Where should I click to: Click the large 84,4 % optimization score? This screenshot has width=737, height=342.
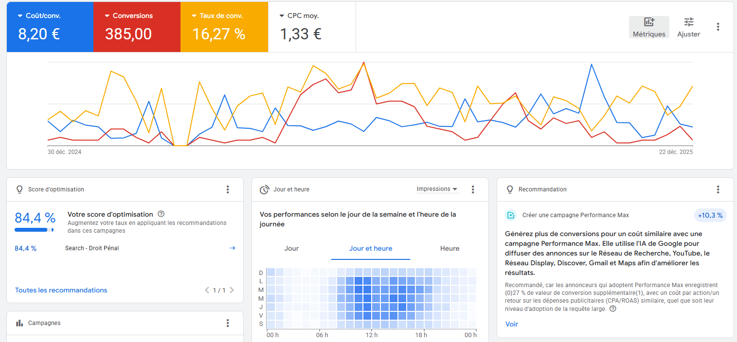coord(35,217)
